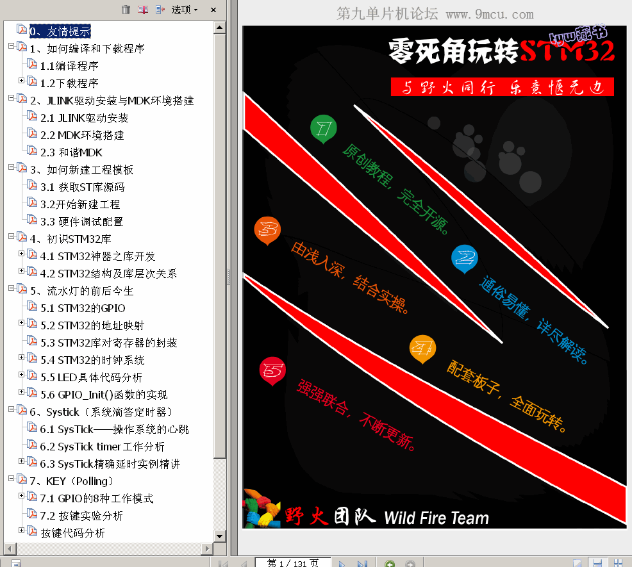Expand bookmark 按键代码分析
632x567 pixels.
pyautogui.click(x=22, y=530)
